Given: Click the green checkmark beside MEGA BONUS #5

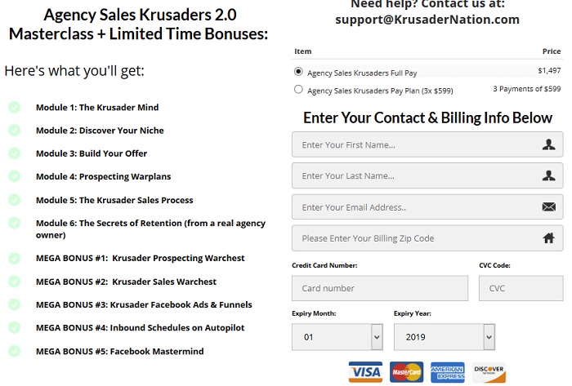Looking at the screenshot, I should pos(14,351).
